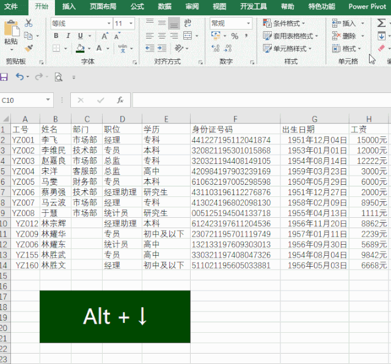Viewport: 391px width, 364px height.
Task: Decrease indent icon
Action: (x=150, y=48)
